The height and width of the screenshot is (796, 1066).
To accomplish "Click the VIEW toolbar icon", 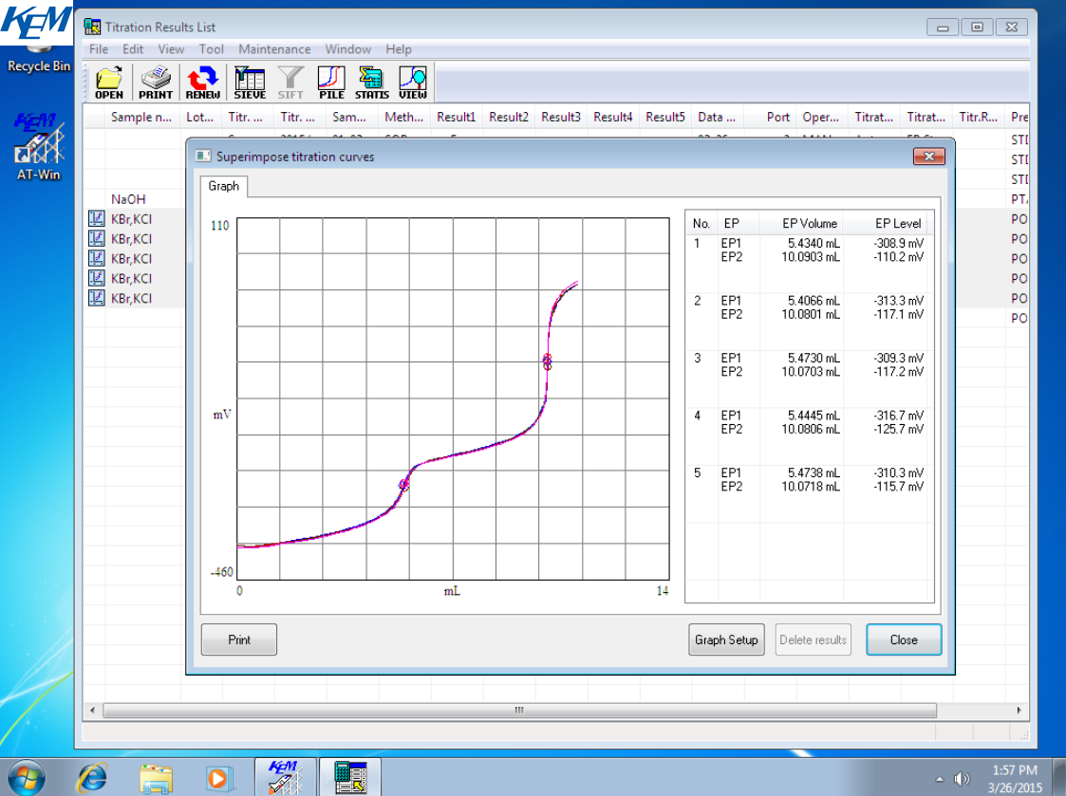I will coord(413,83).
